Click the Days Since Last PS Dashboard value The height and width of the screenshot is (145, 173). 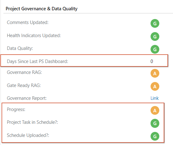coord(152,61)
